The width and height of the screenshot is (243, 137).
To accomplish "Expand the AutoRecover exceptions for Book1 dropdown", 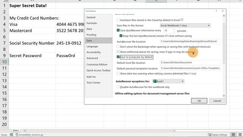I will click(168, 81).
